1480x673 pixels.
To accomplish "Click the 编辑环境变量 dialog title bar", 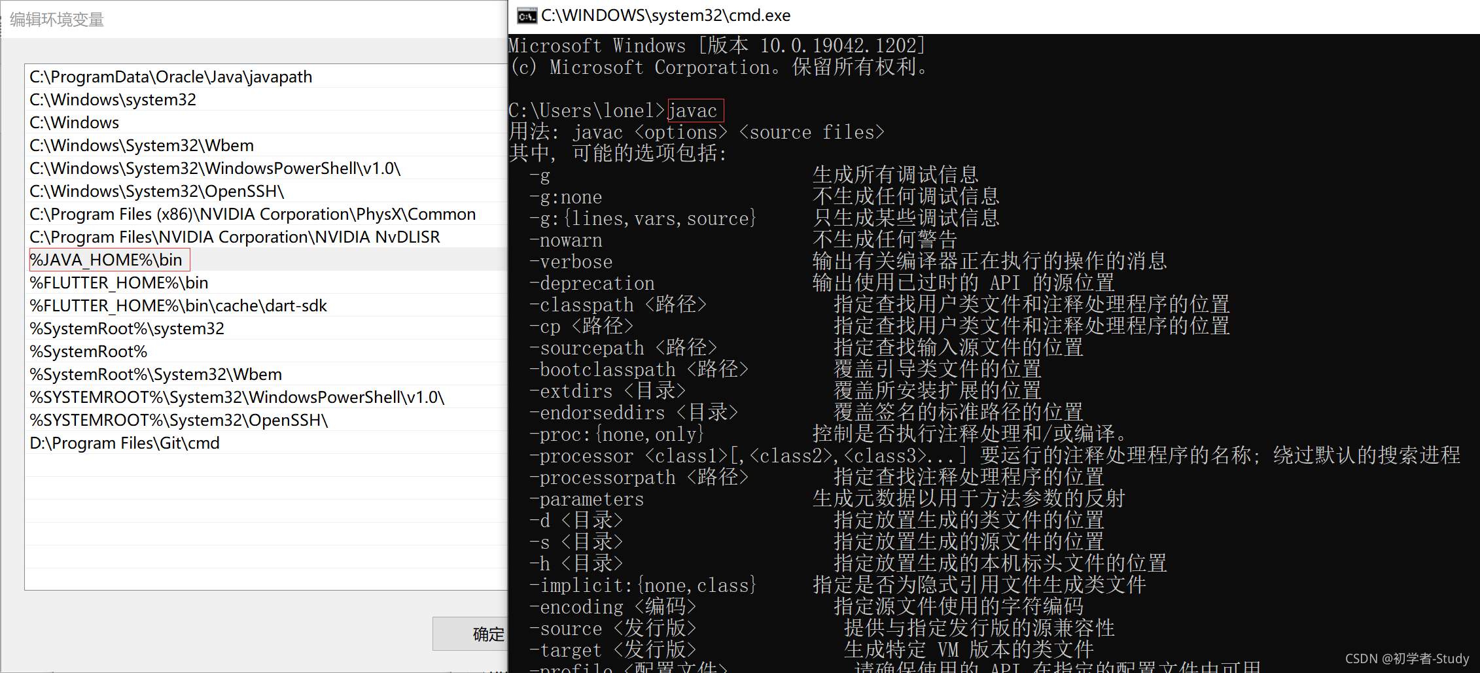I will [x=56, y=20].
